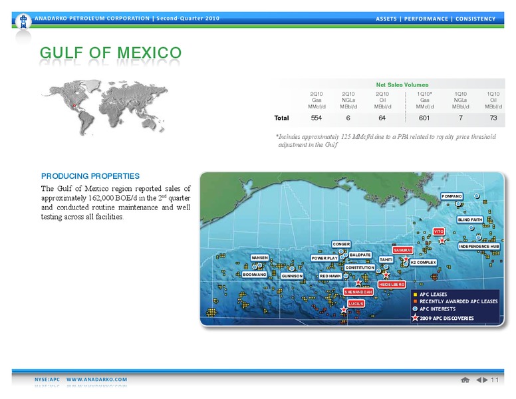Click the PPA footnote text
The width and height of the screenshot is (516, 399).
coord(386,140)
